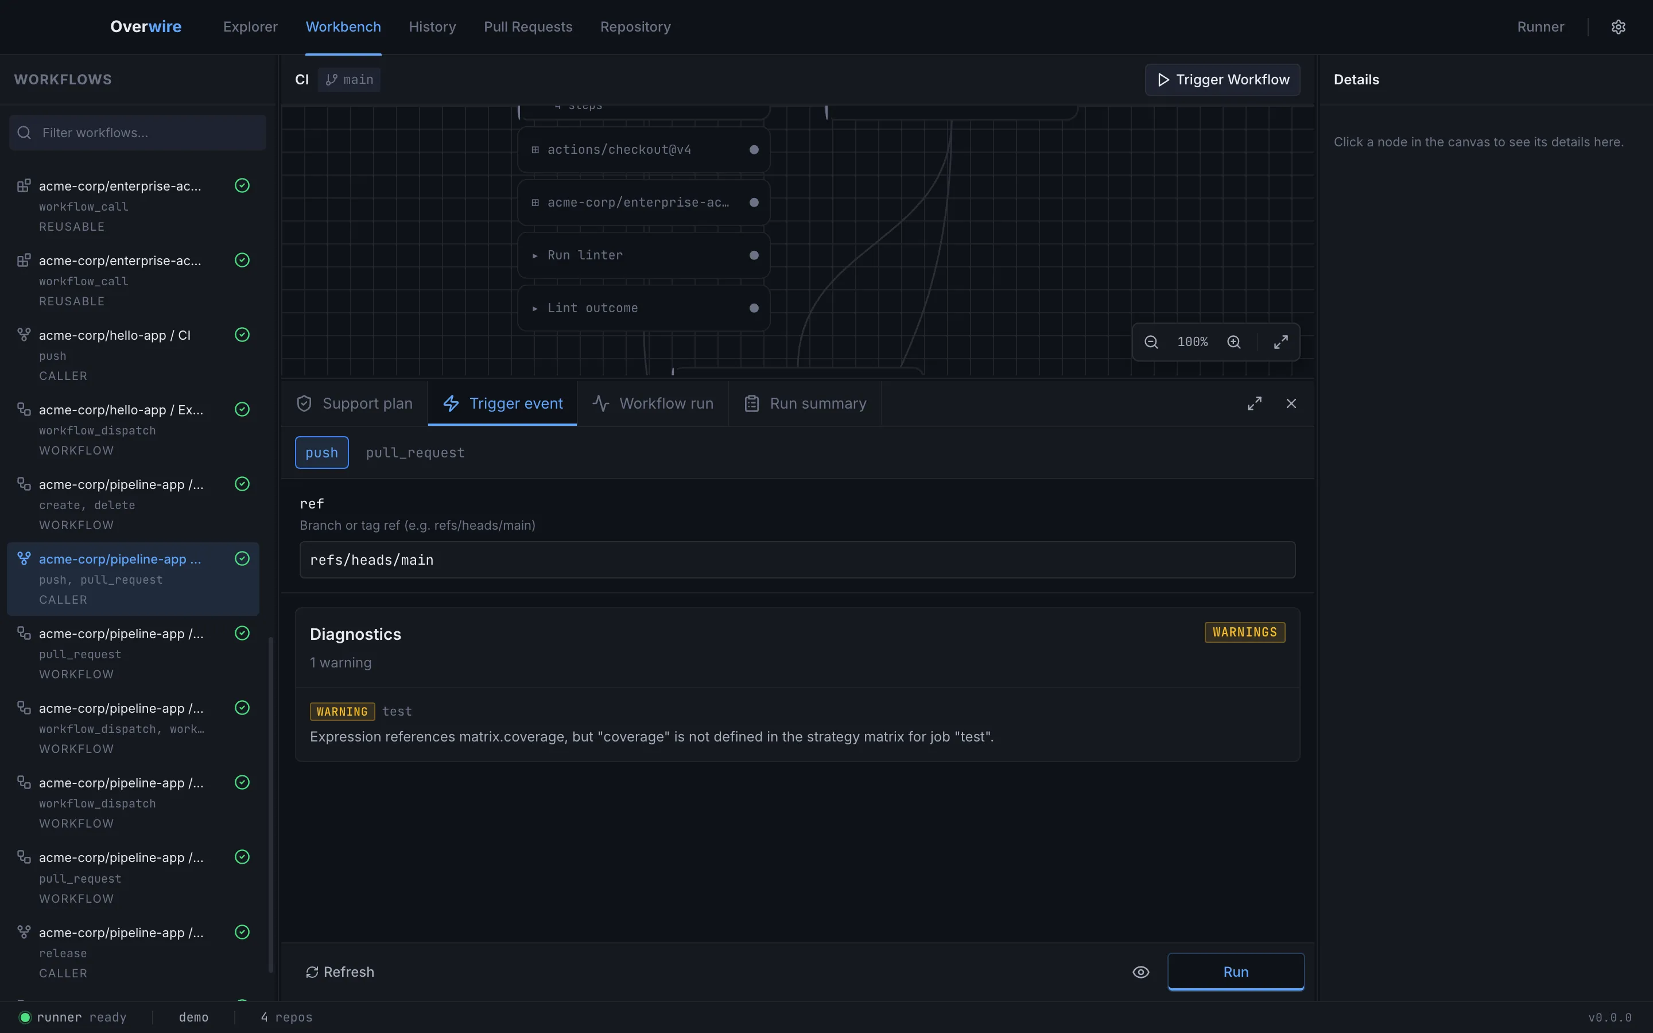Click the status check of the release caller workflow
1653x1033 pixels.
[242, 932]
